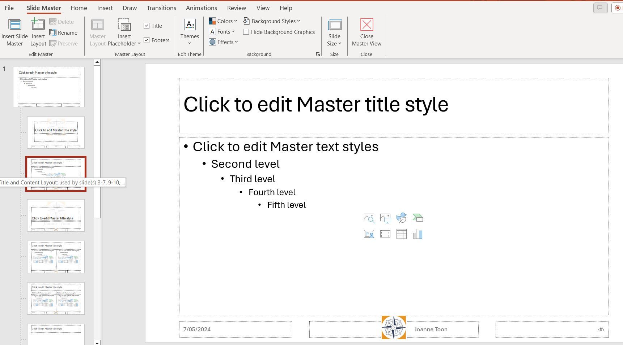The image size is (623, 345).
Task: Disable the Footers checkbox
Action: (147, 40)
